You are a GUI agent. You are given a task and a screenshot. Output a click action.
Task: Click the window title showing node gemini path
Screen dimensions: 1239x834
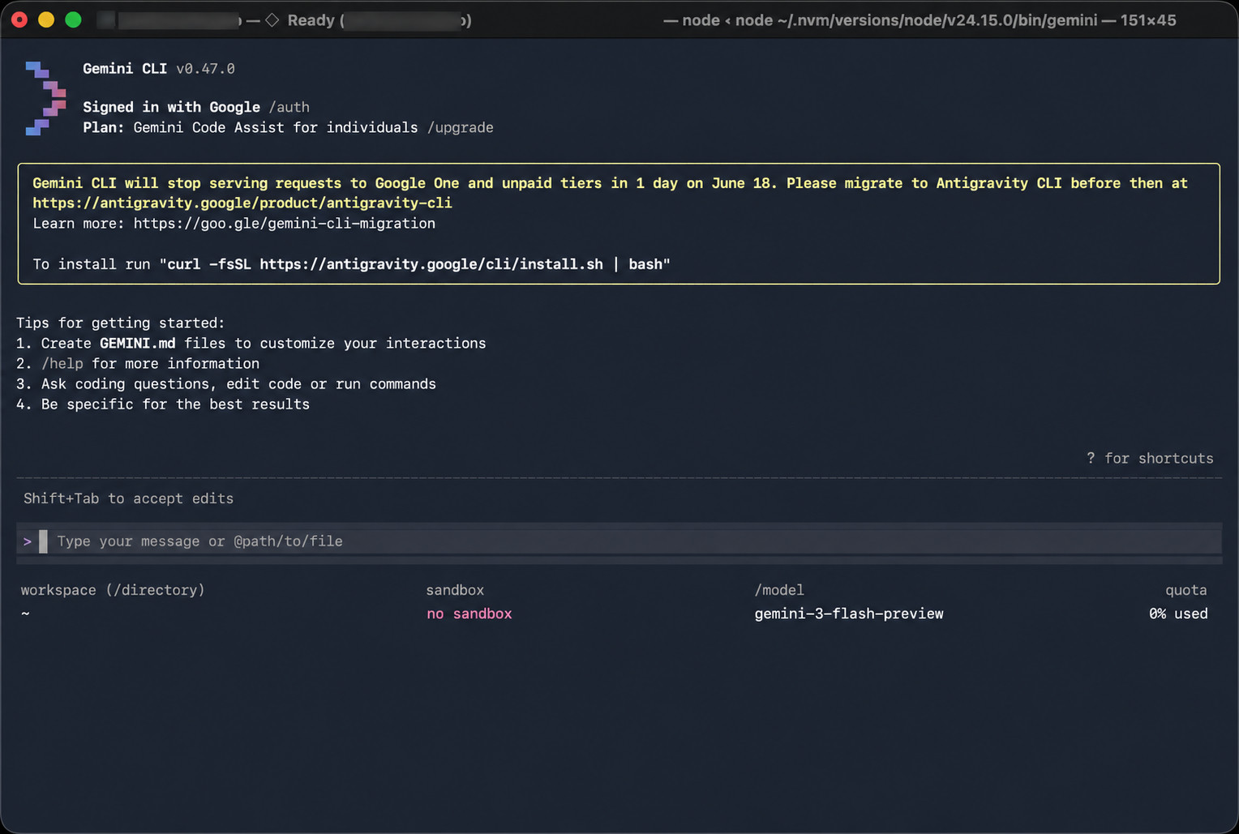tap(920, 20)
